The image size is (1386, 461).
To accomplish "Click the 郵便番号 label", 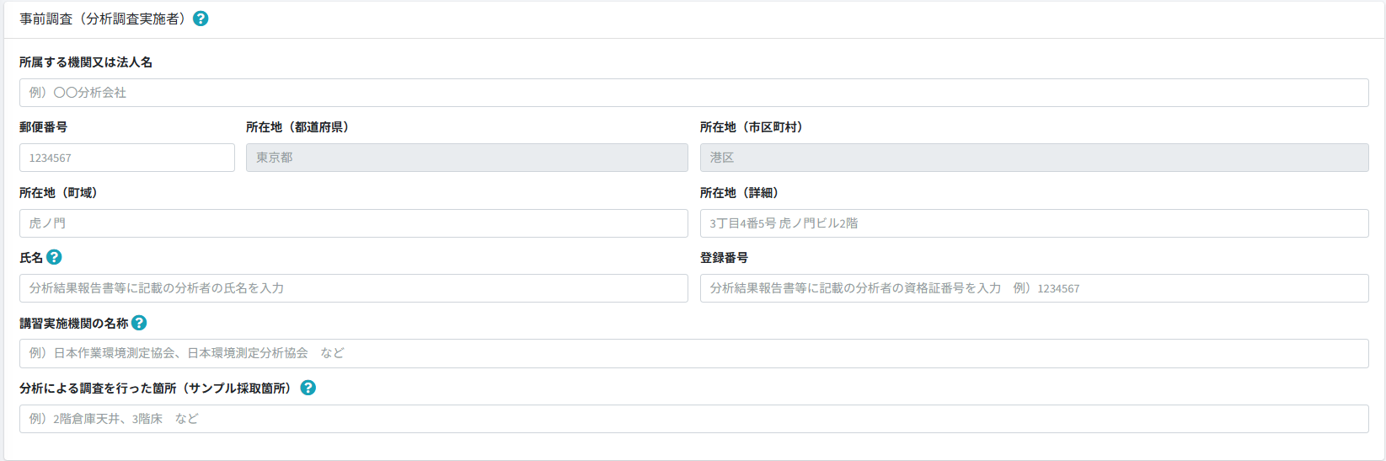I will [43, 127].
